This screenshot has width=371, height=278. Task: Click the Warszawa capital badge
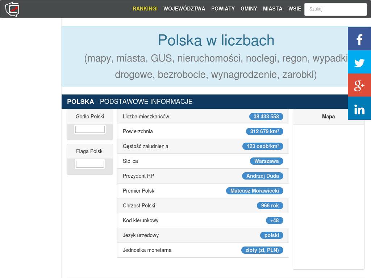tap(266, 161)
